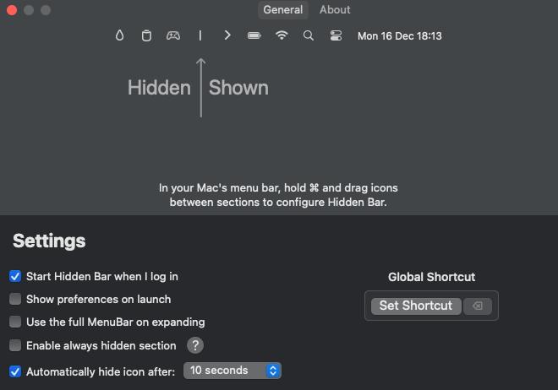The image size is (558, 390).
Task: Click the game controller icon
Action: click(x=172, y=35)
